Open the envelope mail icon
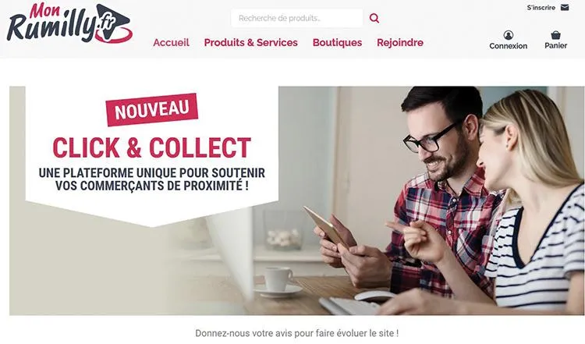This screenshot has height=344, width=585. coord(565,8)
